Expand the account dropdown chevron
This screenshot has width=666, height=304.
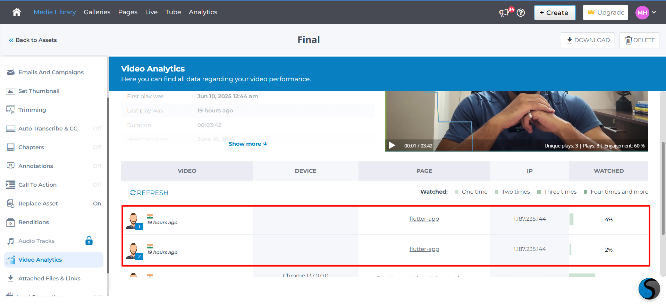click(x=654, y=12)
